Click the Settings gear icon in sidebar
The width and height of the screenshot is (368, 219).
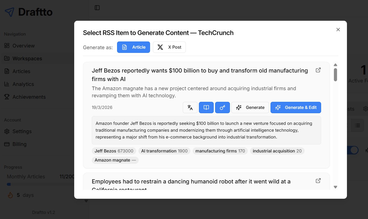tap(7, 131)
